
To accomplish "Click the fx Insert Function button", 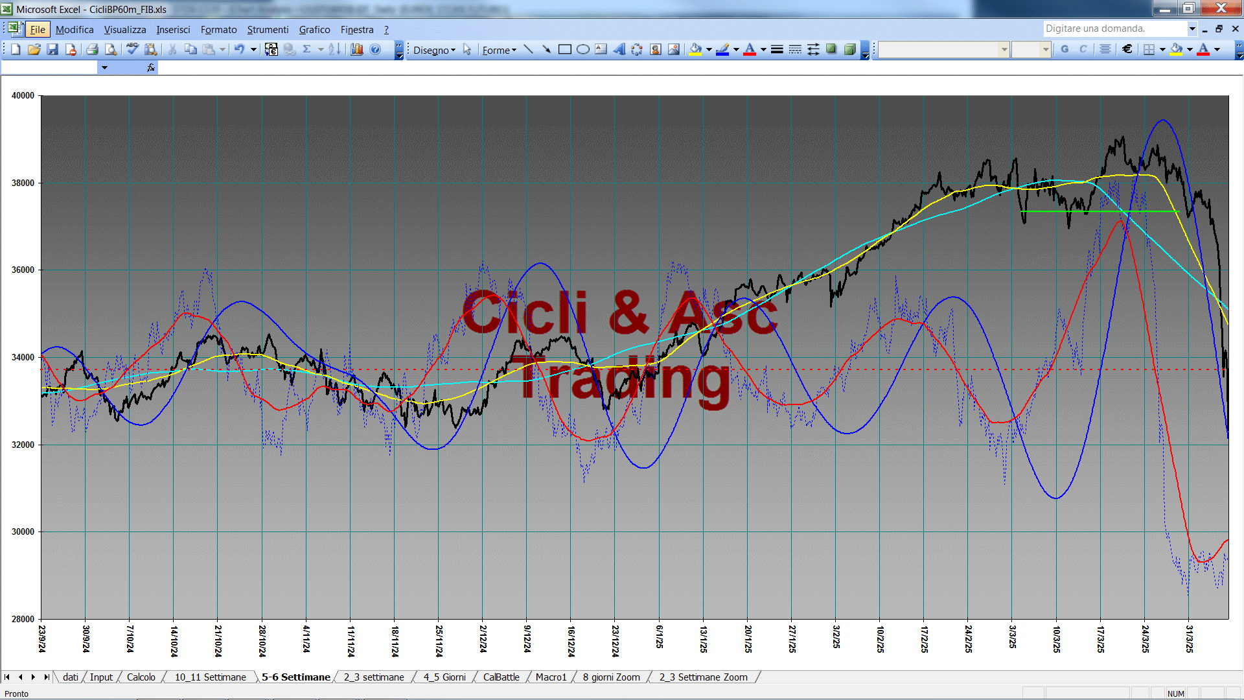I will click(x=150, y=67).
